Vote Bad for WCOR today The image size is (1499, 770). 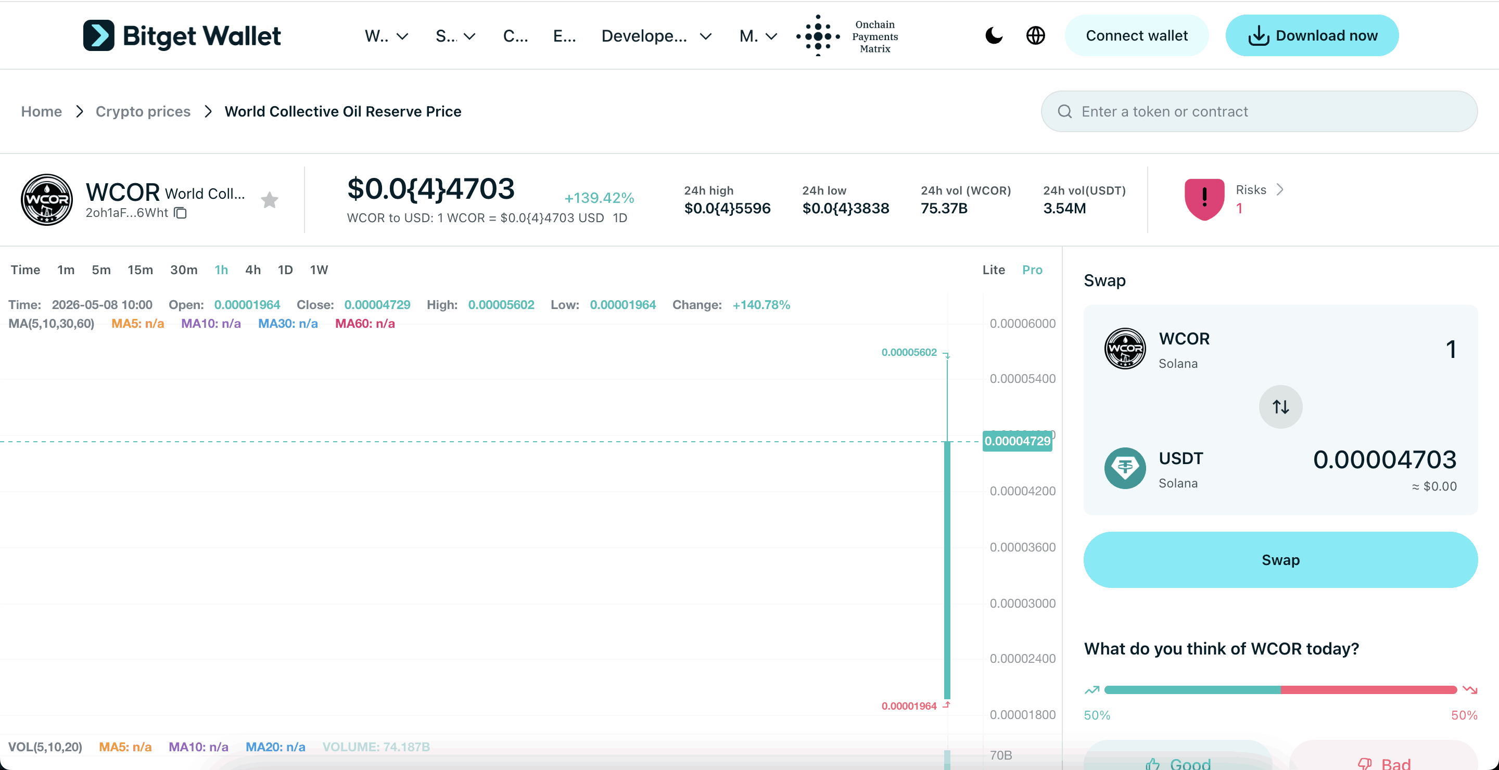pos(1383,756)
